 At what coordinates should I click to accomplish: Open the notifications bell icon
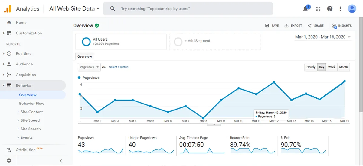pyautogui.click(x=306, y=9)
